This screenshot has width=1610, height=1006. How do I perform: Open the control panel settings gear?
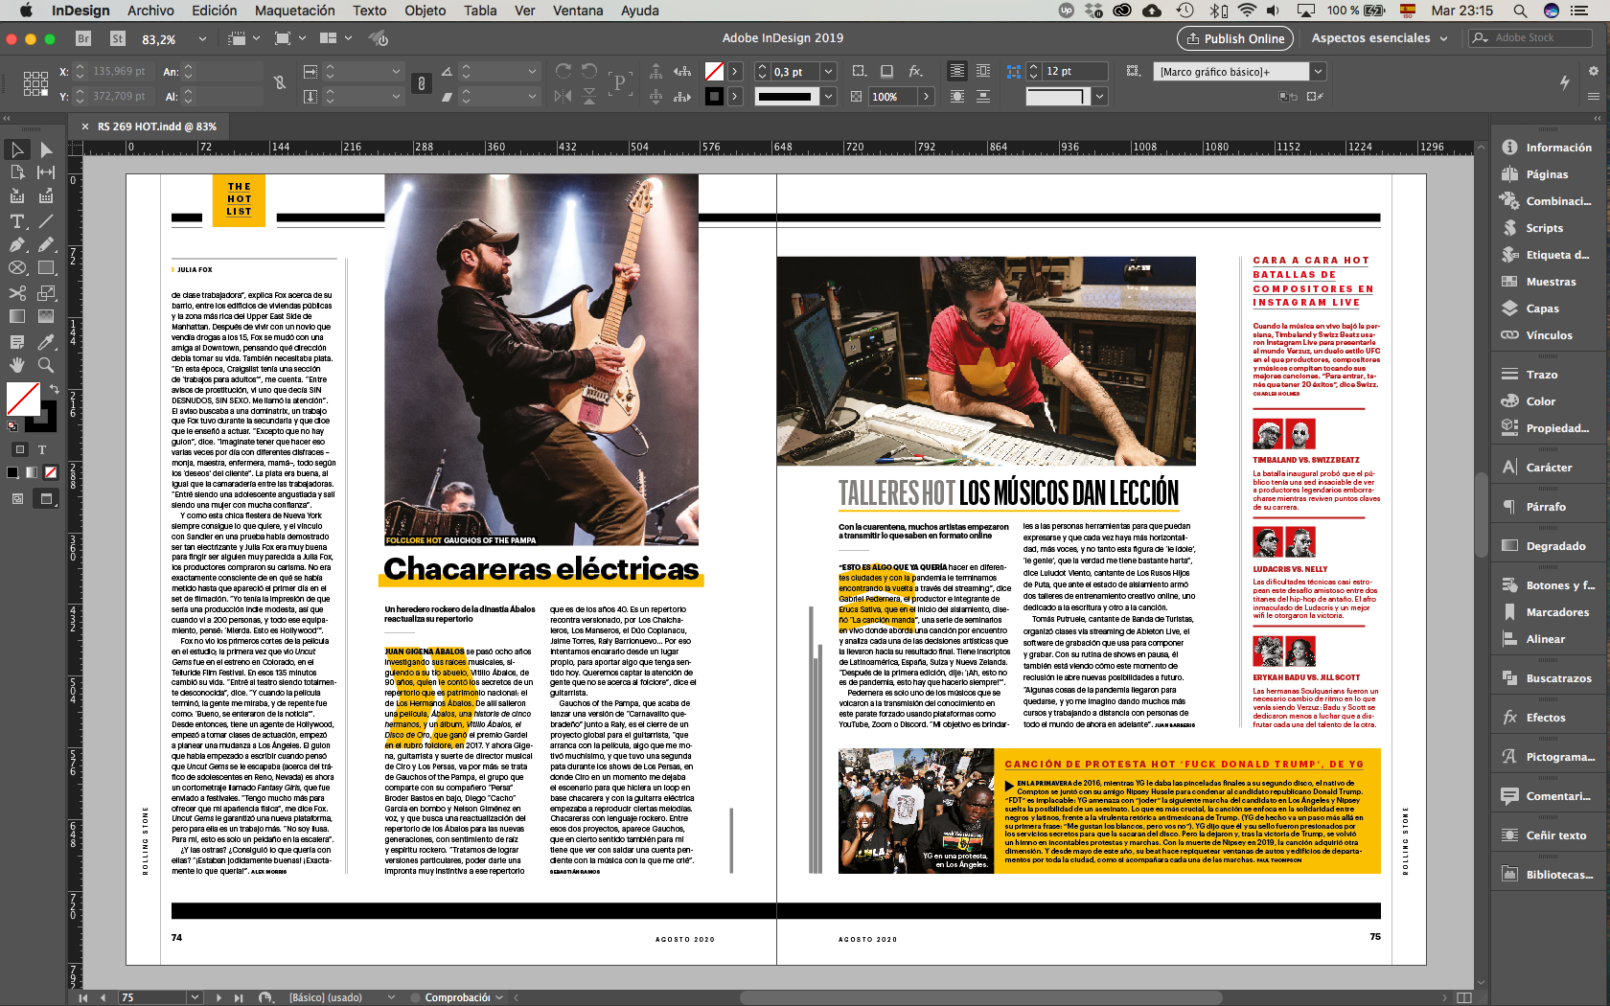(x=1594, y=71)
